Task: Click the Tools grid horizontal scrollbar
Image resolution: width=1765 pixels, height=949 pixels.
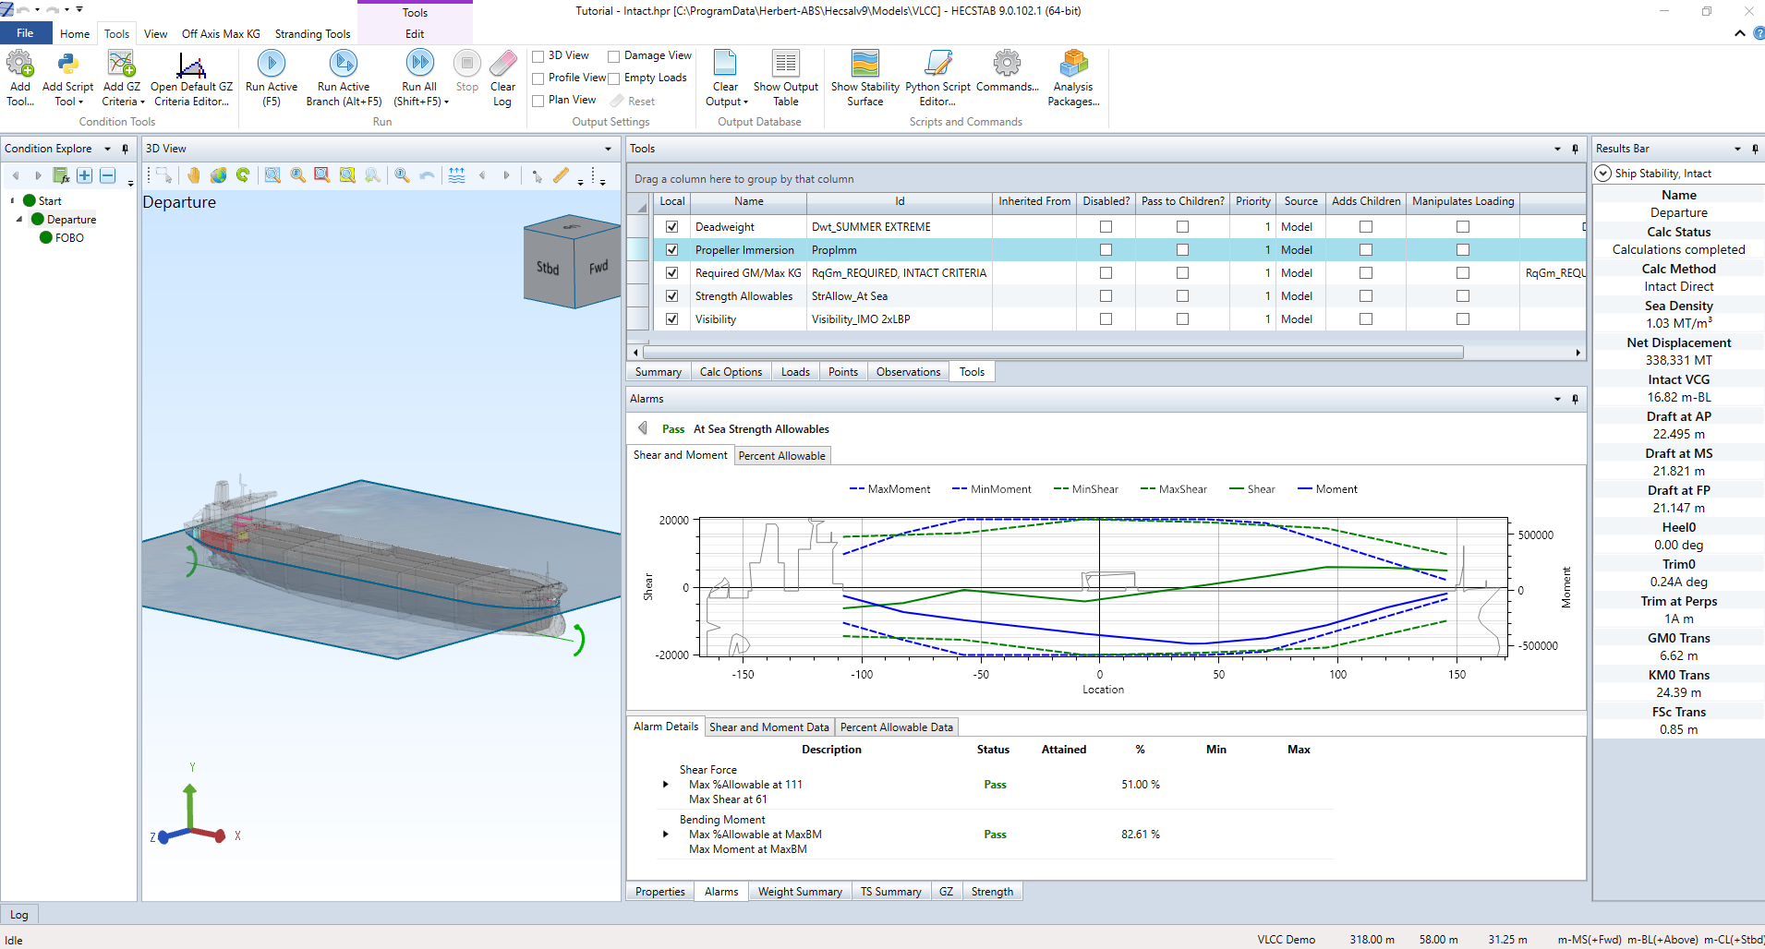Action: pyautogui.click(x=1053, y=353)
